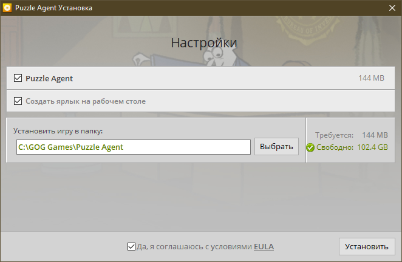Click the GOG installer icon in title bar
Image resolution: width=402 pixels, height=262 pixels.
click(7, 8)
